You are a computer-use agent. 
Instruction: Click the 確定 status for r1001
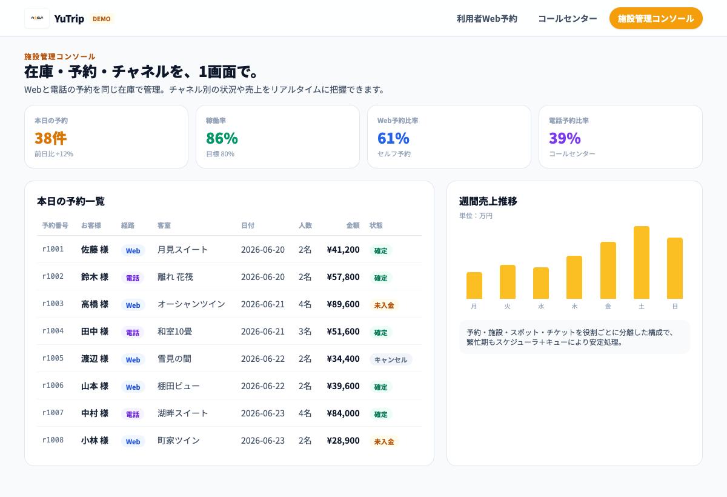click(380, 250)
